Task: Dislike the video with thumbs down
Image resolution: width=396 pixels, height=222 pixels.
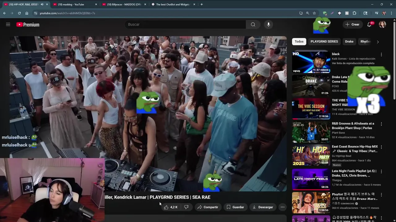Action: tap(186, 207)
